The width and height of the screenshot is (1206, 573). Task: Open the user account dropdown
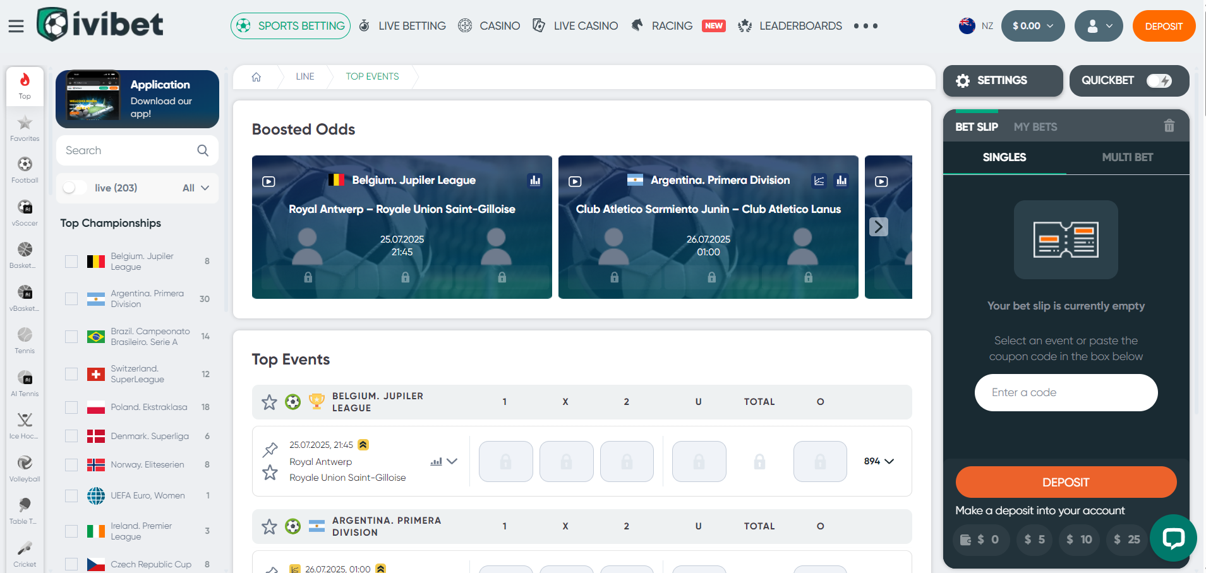tap(1099, 26)
